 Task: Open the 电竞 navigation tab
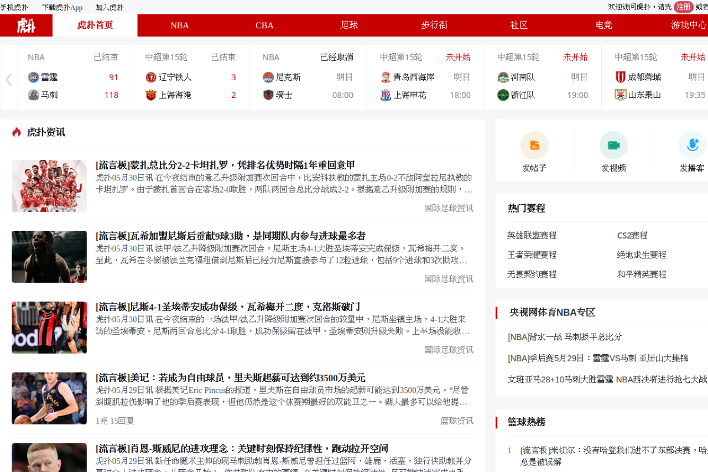(x=604, y=25)
